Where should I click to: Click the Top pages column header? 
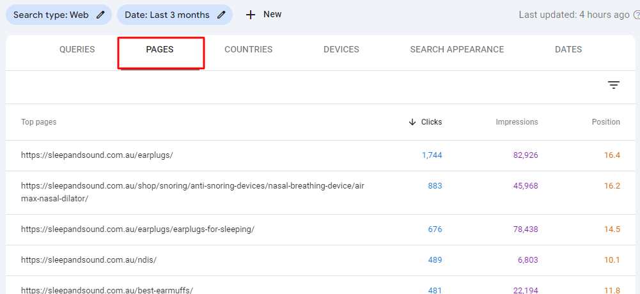coord(39,122)
